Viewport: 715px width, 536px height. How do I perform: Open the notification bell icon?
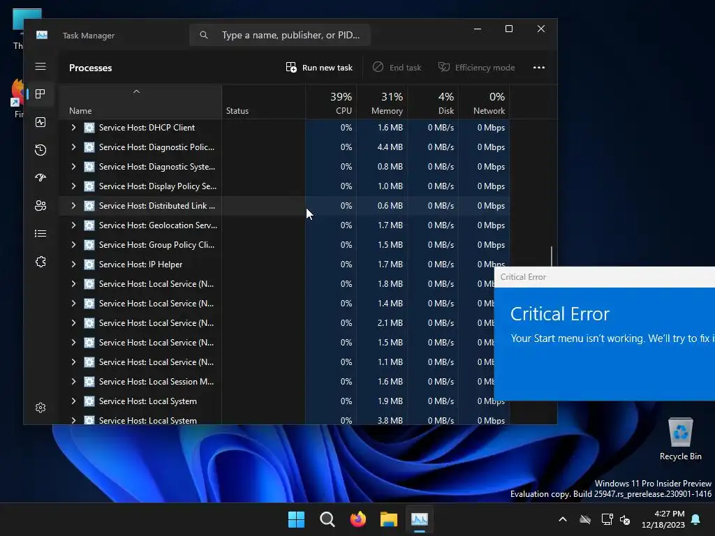point(696,519)
